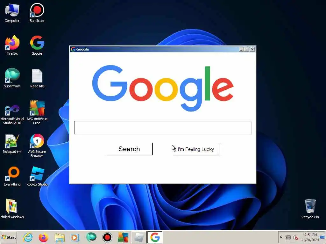Select the AVG Secure Browser shortcut

pyautogui.click(x=37, y=146)
